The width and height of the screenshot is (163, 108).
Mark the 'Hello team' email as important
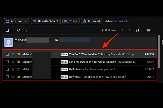pos(19,69)
